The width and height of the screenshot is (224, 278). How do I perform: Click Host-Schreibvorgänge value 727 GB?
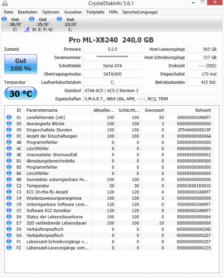point(202,57)
